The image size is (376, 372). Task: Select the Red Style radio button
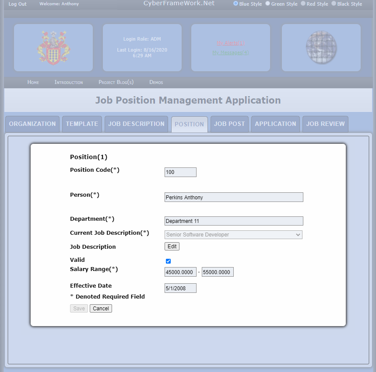(x=303, y=3)
